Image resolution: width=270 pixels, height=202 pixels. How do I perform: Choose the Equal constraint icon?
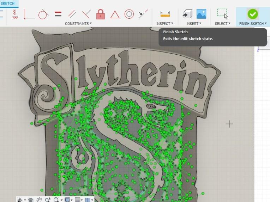coord(58,14)
